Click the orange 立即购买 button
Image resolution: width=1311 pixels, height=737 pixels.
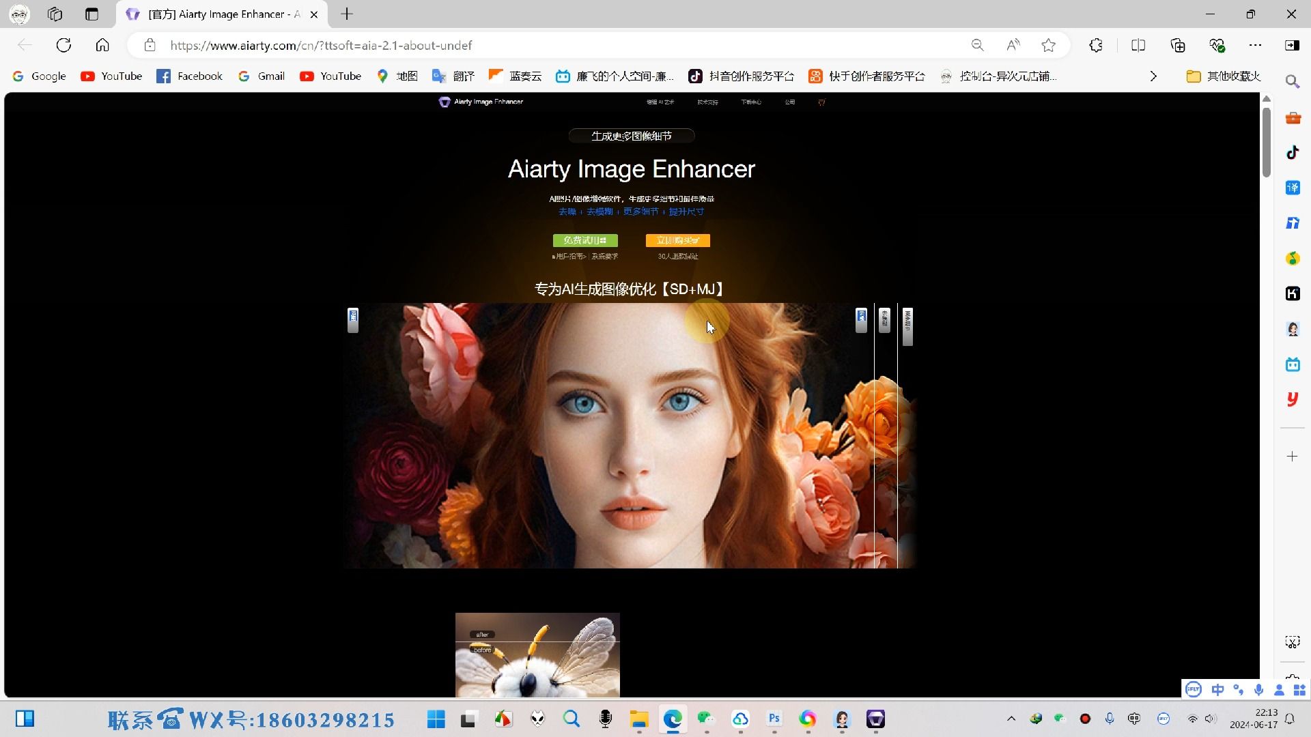678,240
